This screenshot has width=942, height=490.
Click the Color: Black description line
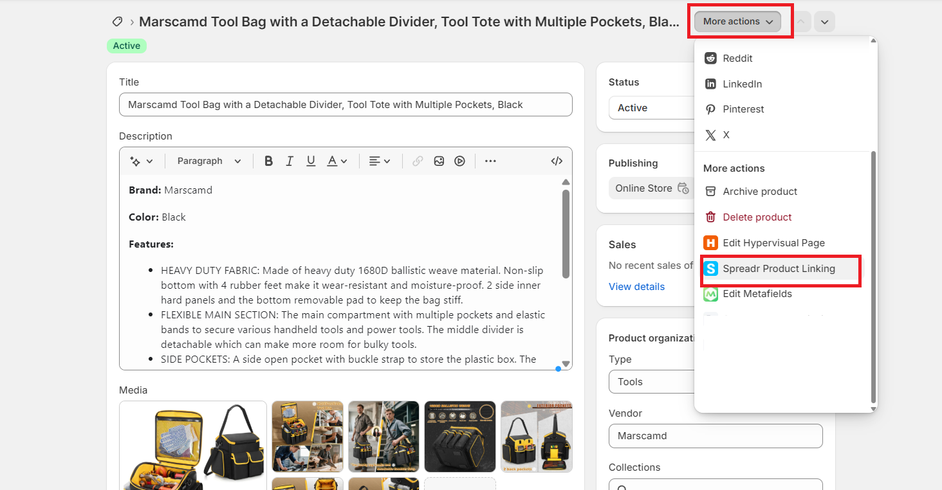coord(157,217)
